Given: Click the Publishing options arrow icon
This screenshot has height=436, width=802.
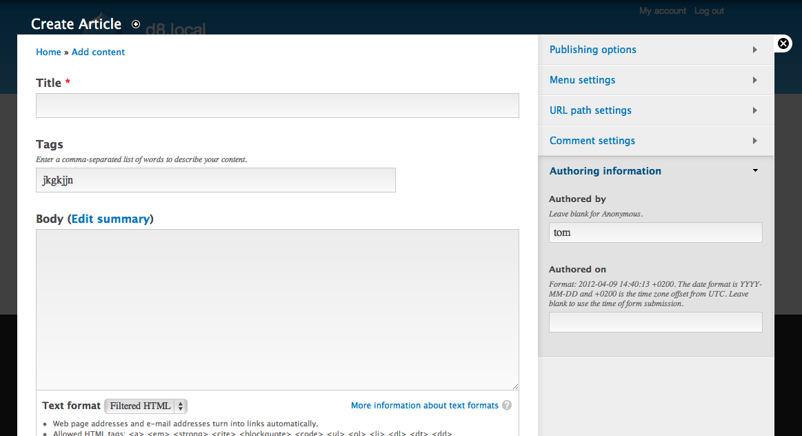Looking at the screenshot, I should [x=755, y=50].
